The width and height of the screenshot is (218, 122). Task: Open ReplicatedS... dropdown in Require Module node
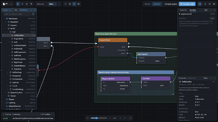coord(122,82)
